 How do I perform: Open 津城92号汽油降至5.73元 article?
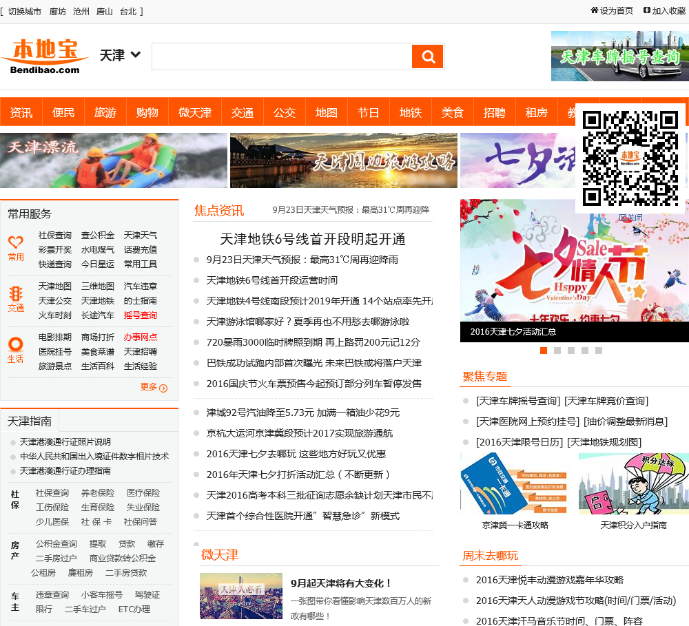tap(302, 413)
